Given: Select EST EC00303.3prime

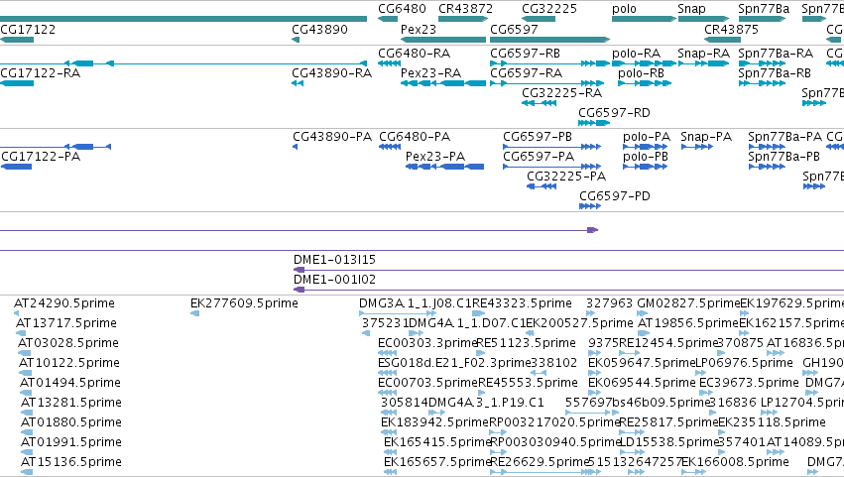Looking at the screenshot, I should click(x=427, y=343).
